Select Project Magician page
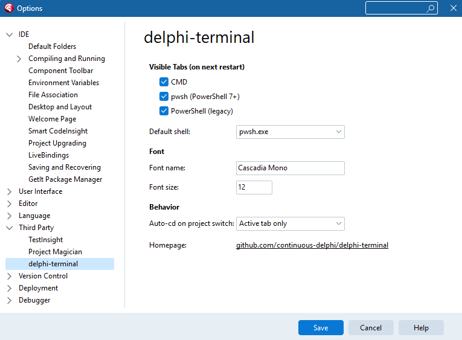The height and width of the screenshot is (340, 462). click(x=55, y=252)
